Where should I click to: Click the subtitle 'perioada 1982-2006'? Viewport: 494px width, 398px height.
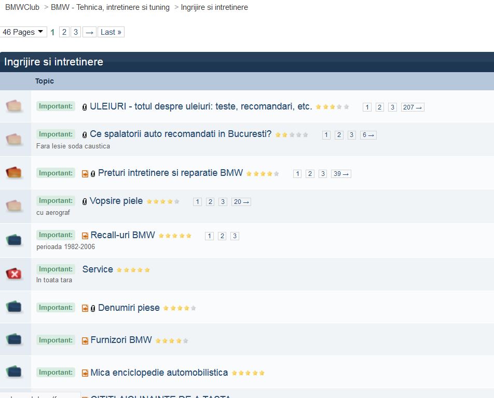pos(65,247)
